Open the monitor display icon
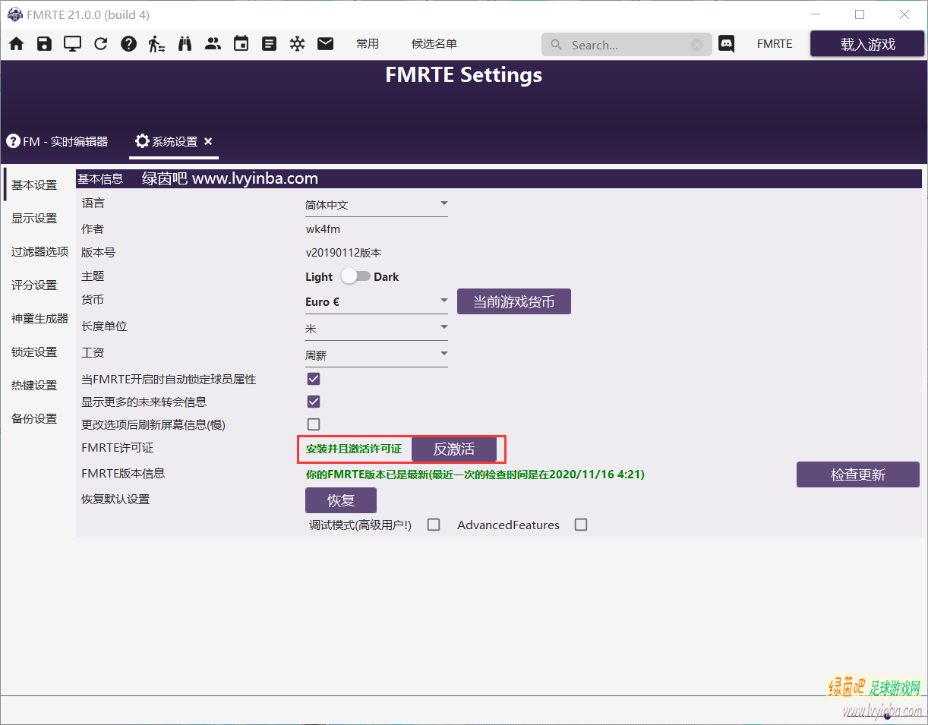The image size is (928, 725). point(72,44)
